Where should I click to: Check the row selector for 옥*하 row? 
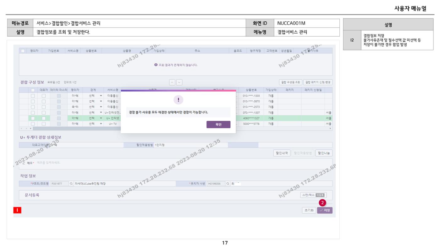[33, 107]
